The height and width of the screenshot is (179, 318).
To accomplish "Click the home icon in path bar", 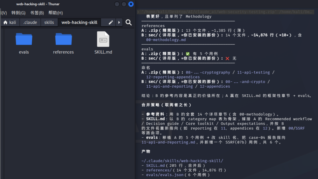I will click(x=6, y=22).
